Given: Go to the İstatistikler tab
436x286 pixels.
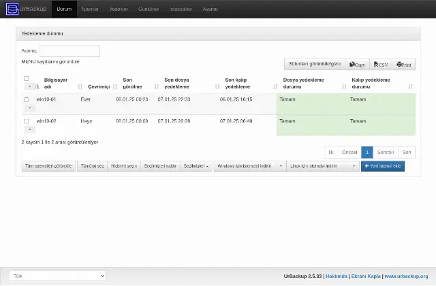Looking at the screenshot, I should click(181, 9).
